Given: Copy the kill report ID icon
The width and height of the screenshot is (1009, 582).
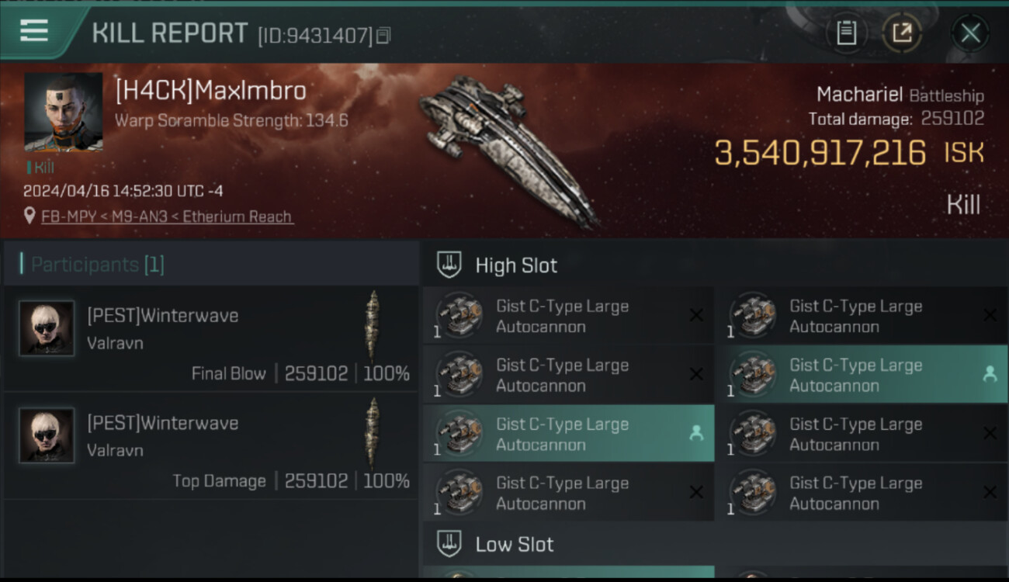Looking at the screenshot, I should pos(383,36).
